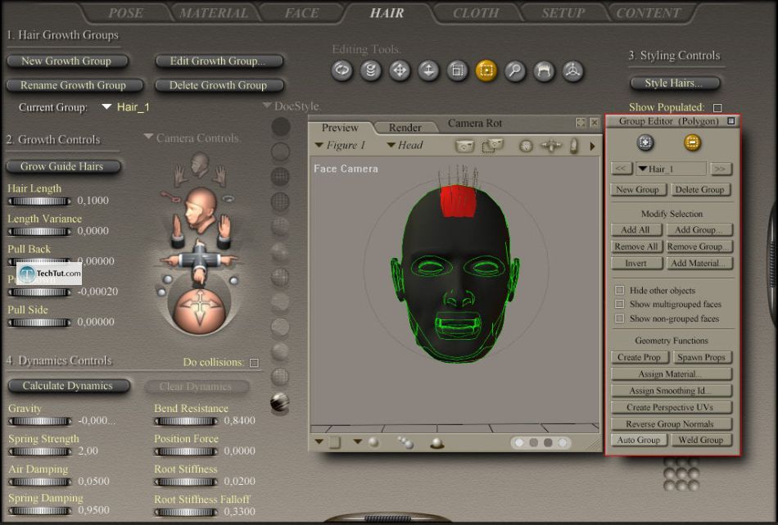Select the Hair editing tool icon
Image resolution: width=778 pixels, height=525 pixels.
click(x=543, y=71)
